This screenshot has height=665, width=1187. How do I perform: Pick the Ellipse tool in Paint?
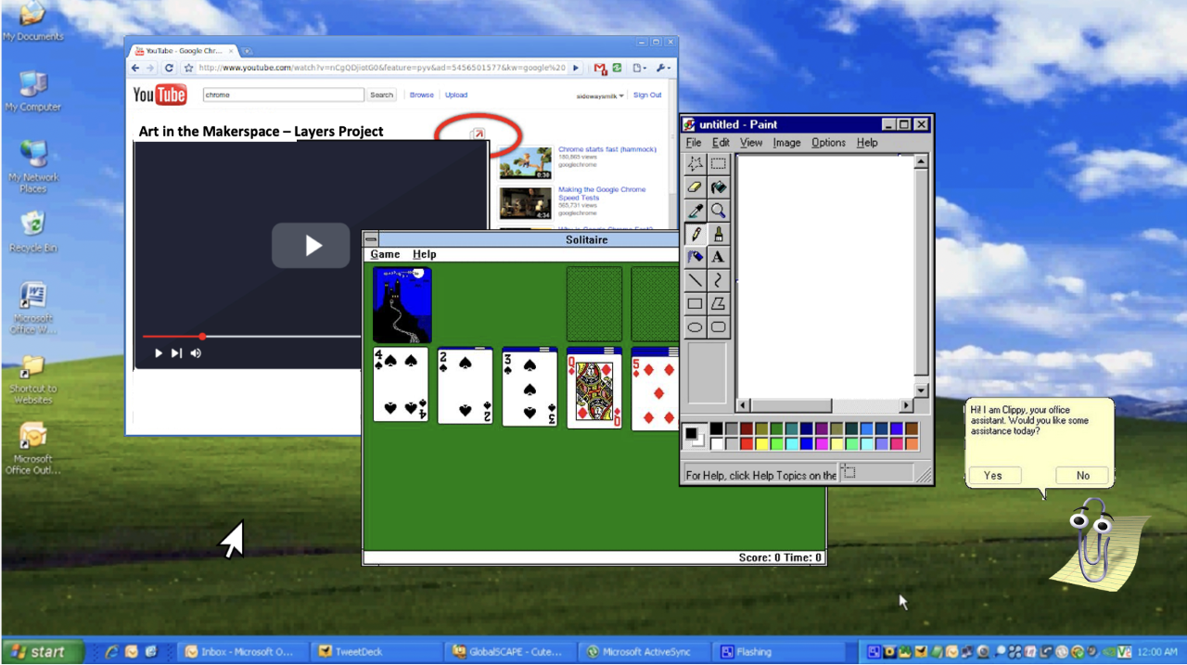point(696,326)
